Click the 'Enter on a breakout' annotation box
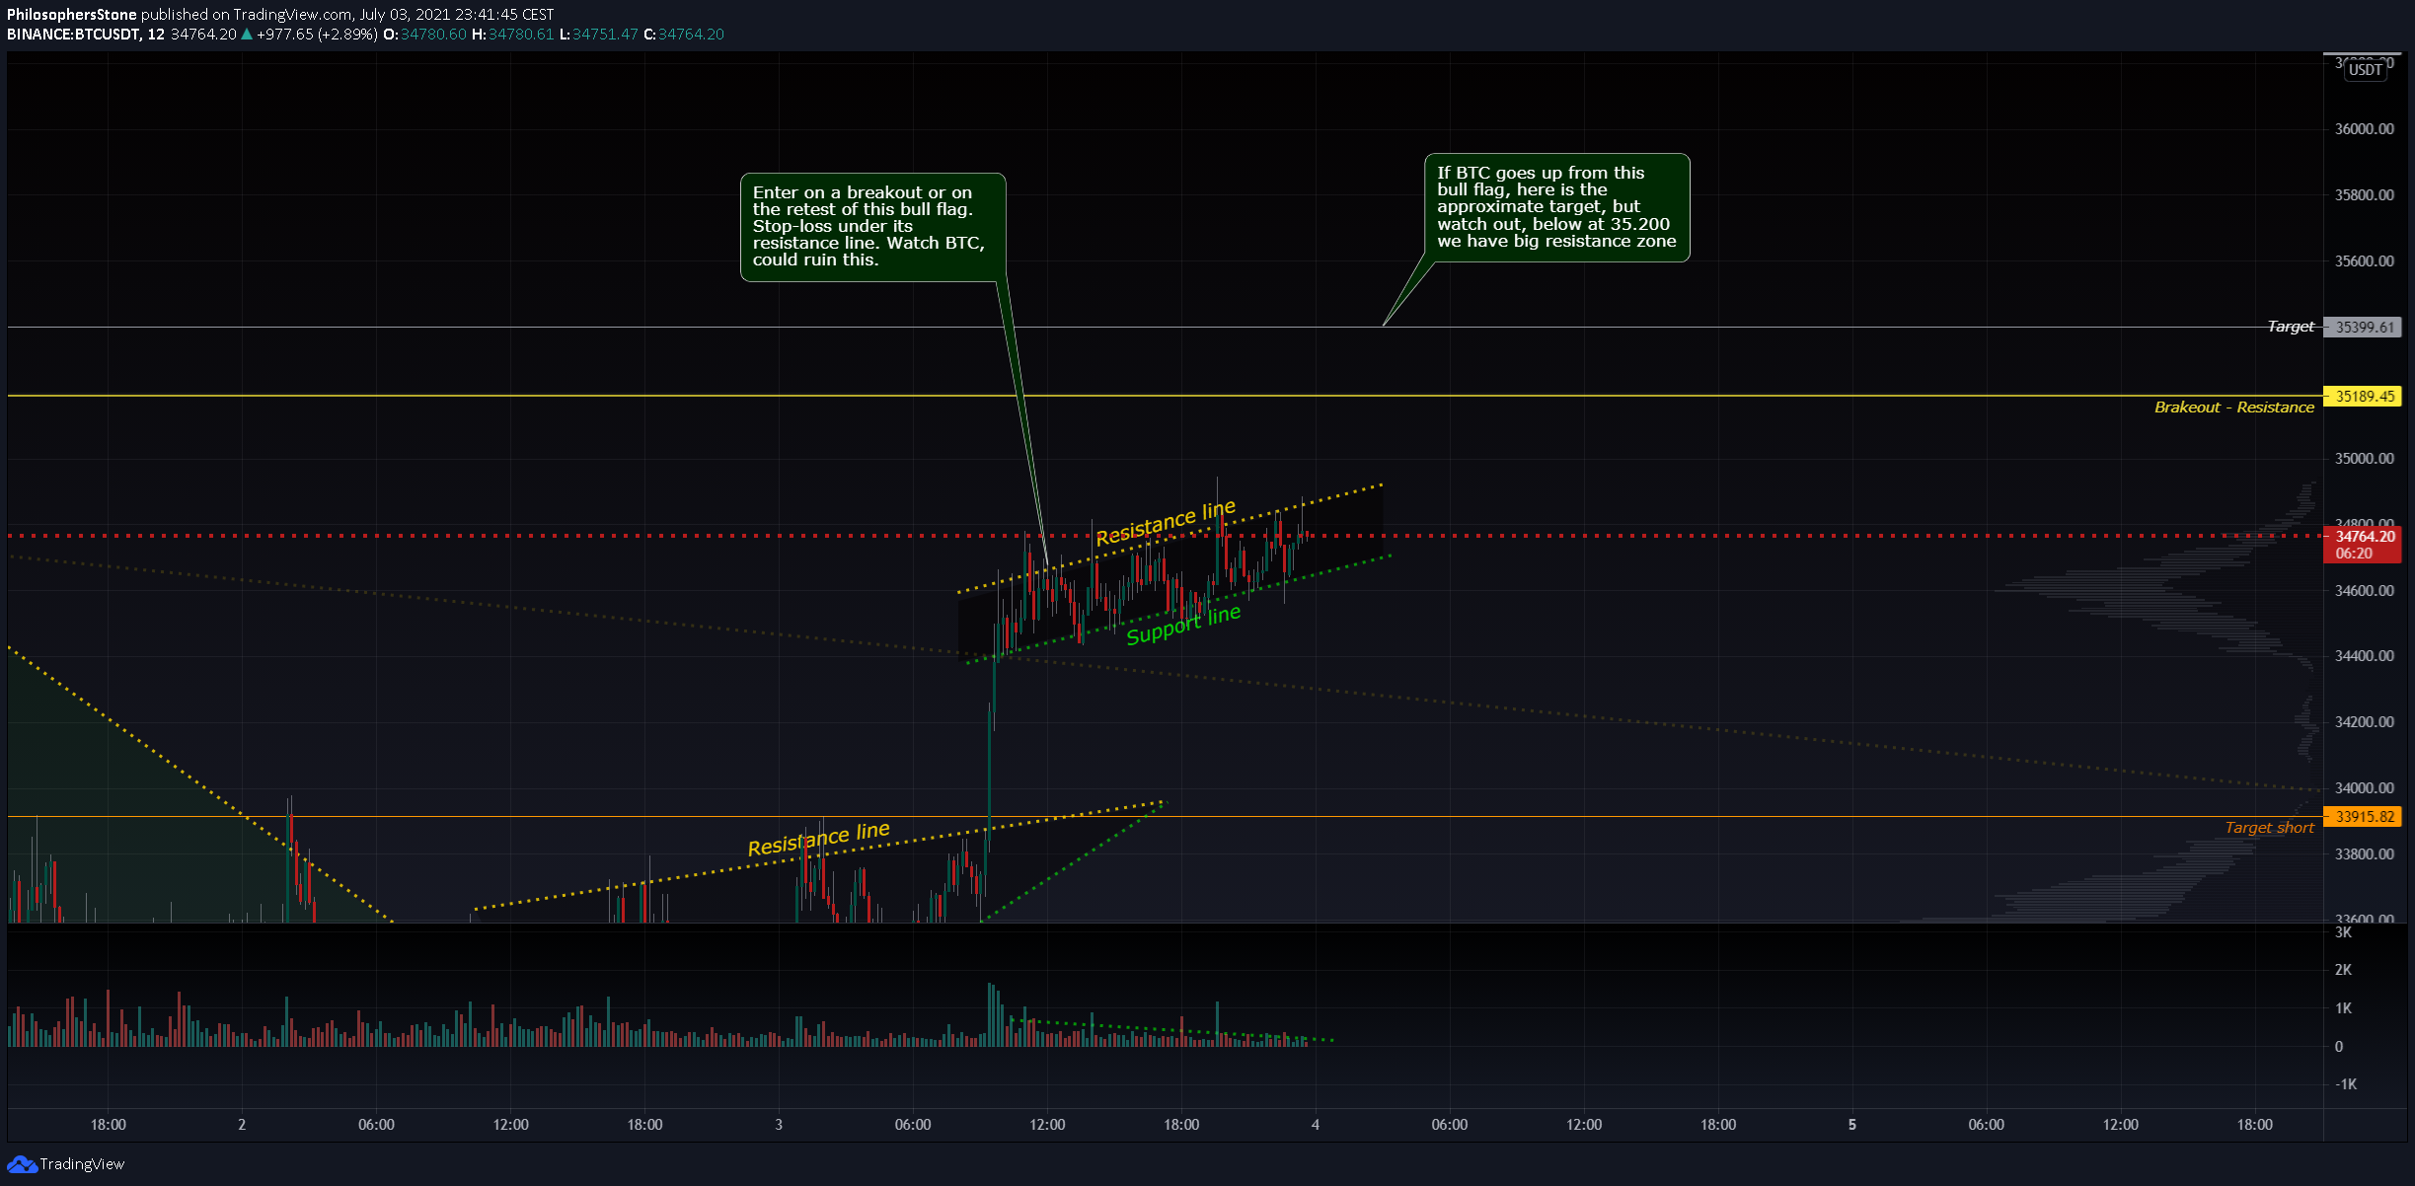Screen dimensions: 2415x1186 click(873, 227)
